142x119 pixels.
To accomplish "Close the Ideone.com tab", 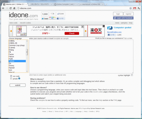I will pyautogui.click(x=26, y=4).
